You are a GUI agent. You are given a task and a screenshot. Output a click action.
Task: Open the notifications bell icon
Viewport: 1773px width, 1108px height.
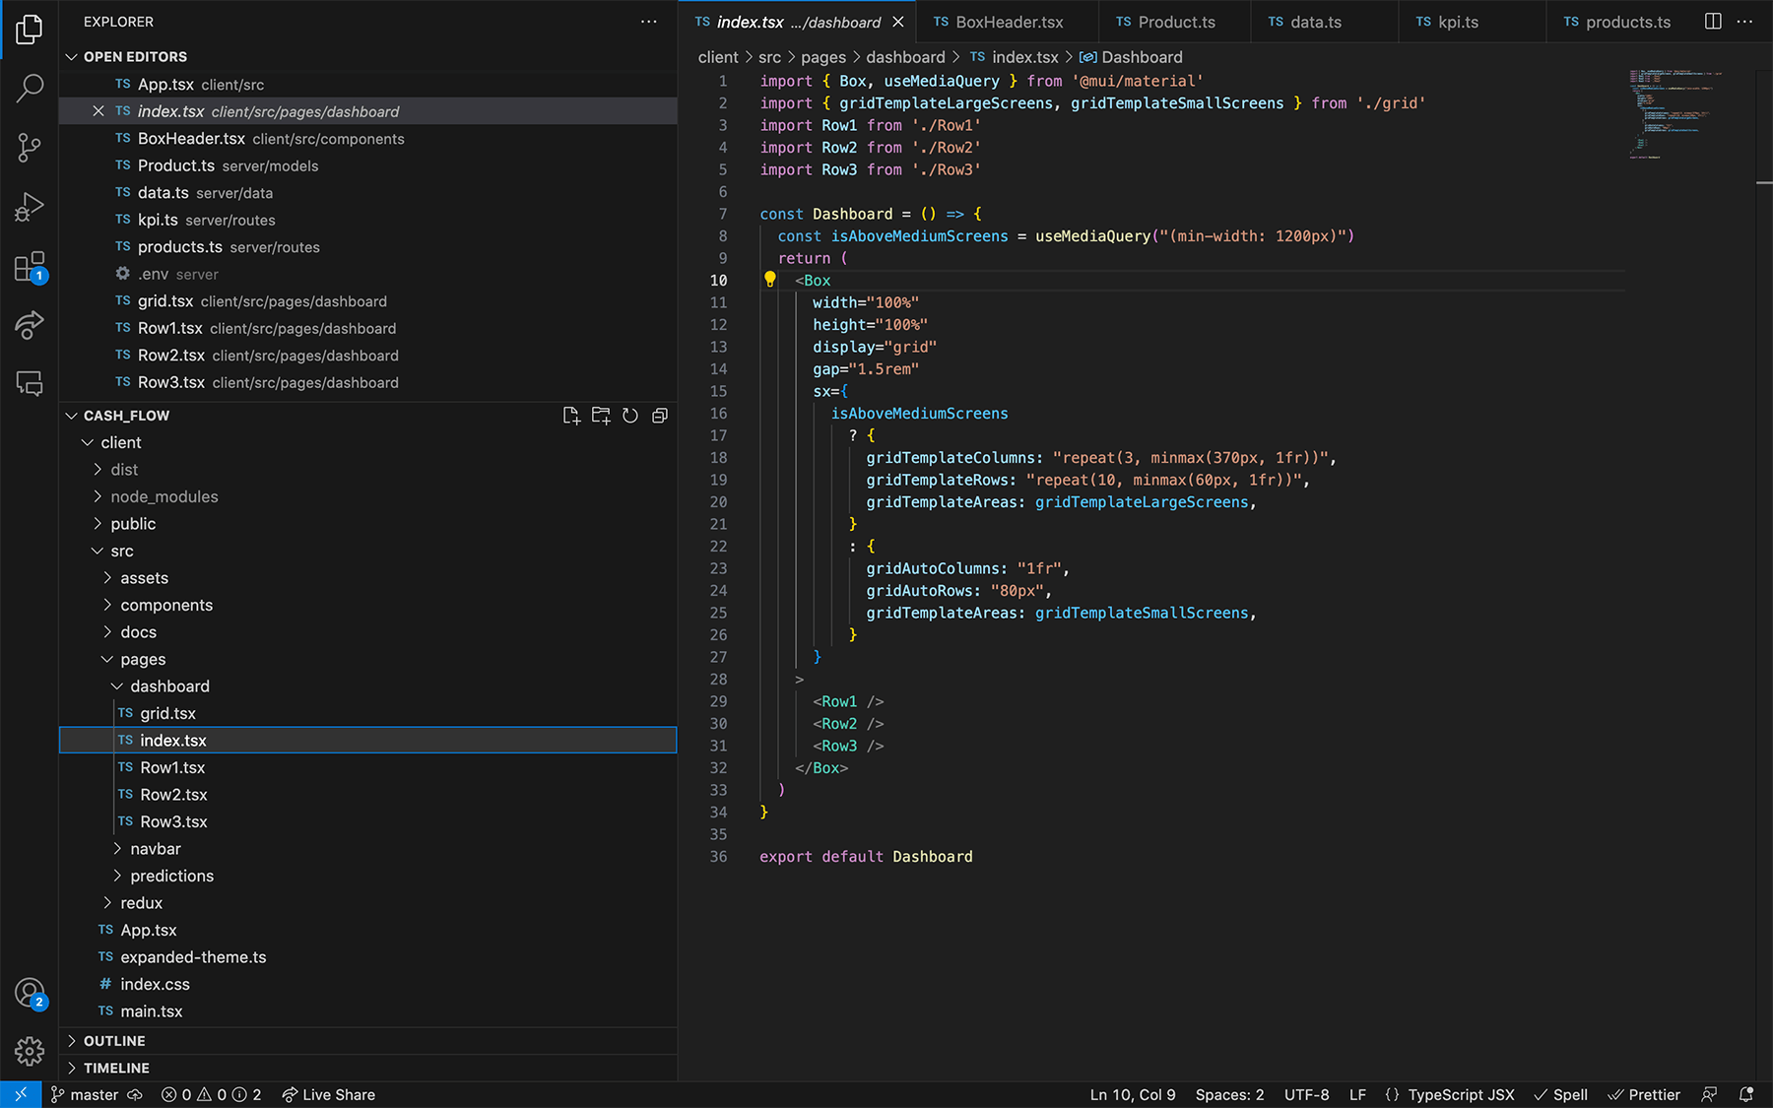[x=1746, y=1094]
